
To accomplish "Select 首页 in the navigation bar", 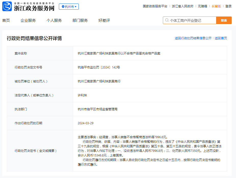I will click(6, 21).
